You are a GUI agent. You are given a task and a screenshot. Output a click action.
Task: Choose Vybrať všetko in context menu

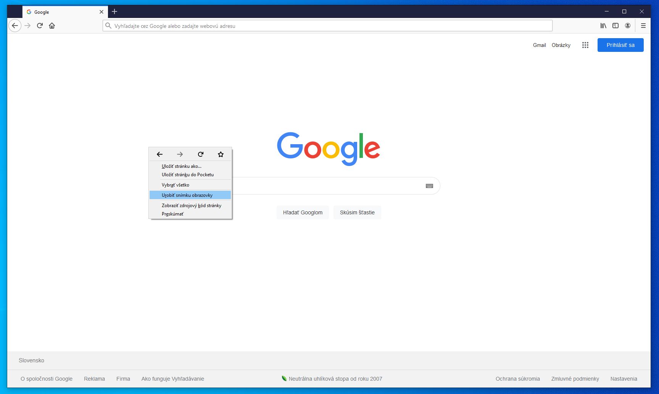[190, 185]
